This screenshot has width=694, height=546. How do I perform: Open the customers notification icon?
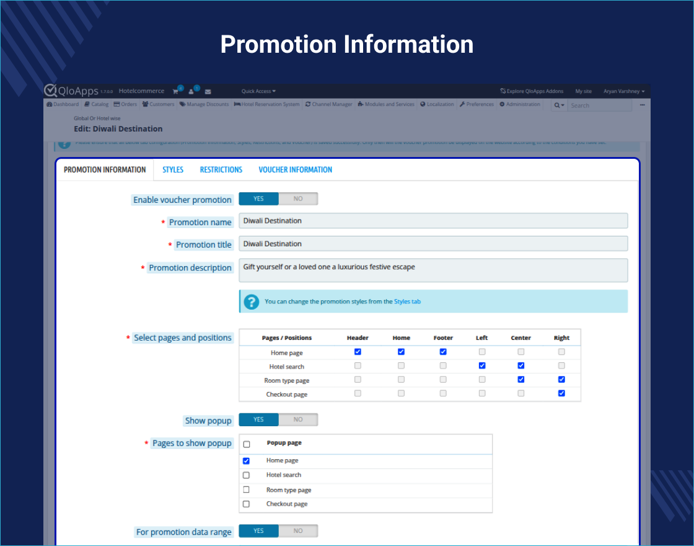(x=191, y=91)
